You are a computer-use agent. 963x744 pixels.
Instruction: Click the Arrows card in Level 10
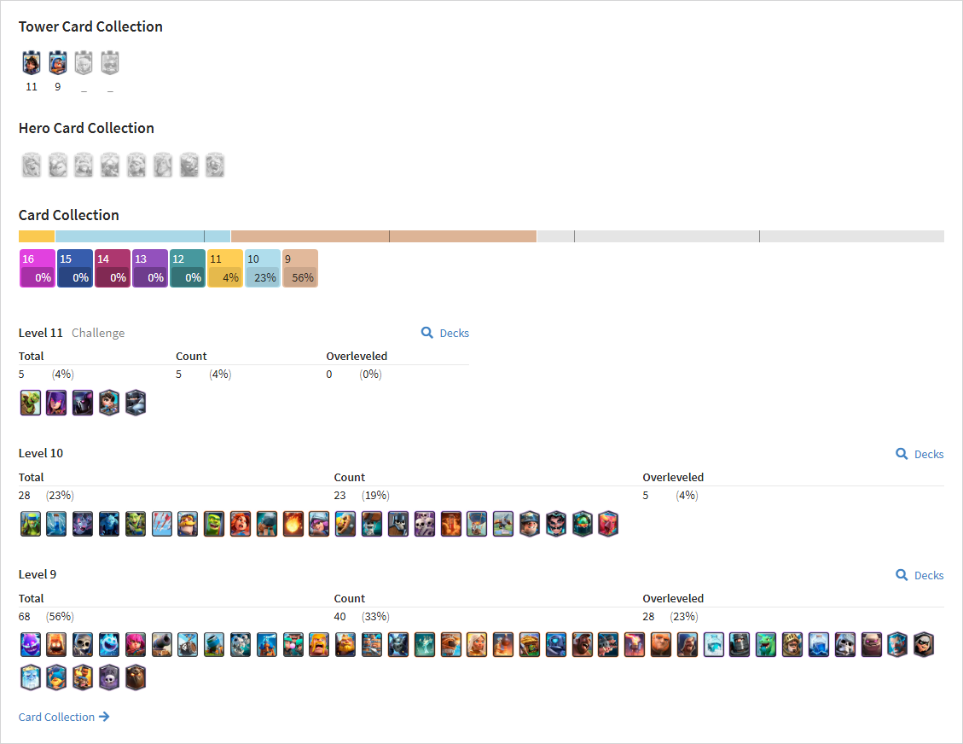click(161, 524)
